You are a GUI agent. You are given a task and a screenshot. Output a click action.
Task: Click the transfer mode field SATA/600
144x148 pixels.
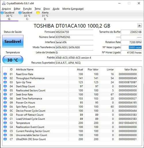point(74,47)
